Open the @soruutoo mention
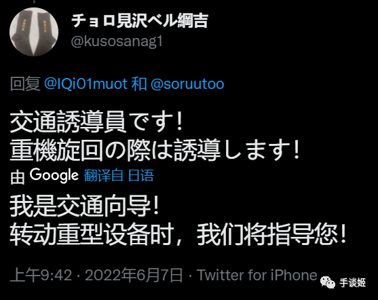The width and height of the screenshot is (378, 300). click(x=187, y=84)
